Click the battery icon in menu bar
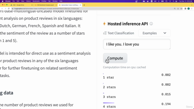Screen dimensions: 194x109 tap(162, 1)
